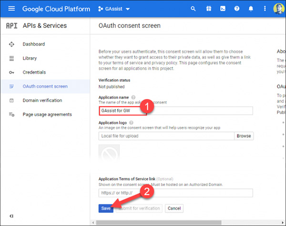Open the hamburger navigation menu
This screenshot has height=226, width=286.
pos(11,9)
